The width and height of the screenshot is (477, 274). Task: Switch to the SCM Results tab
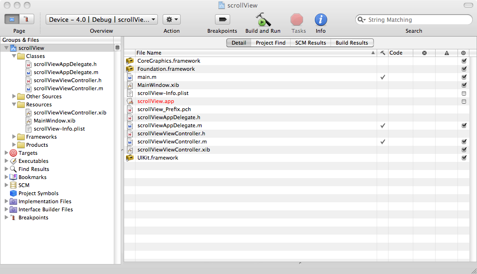pos(311,43)
